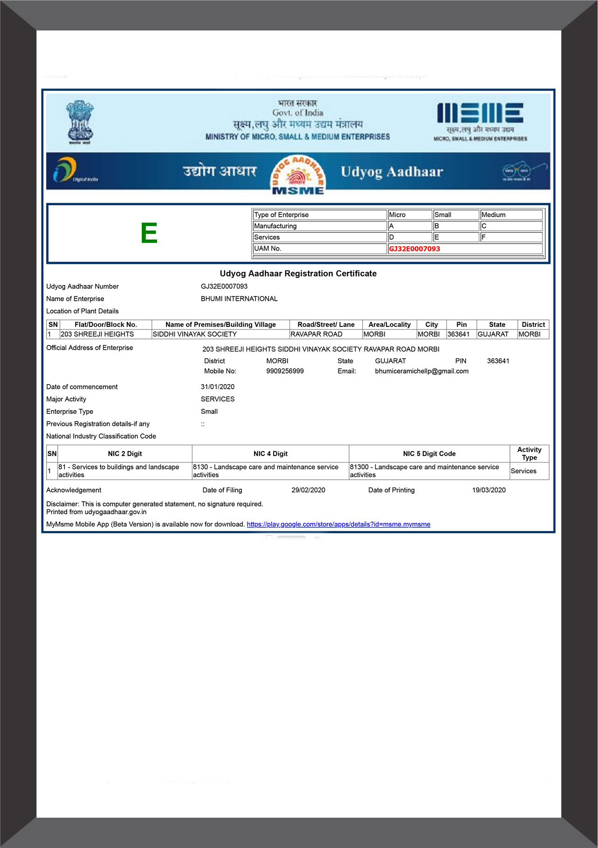Click the '203 SHREEJI HEIGHTS' plant cell

(105, 334)
